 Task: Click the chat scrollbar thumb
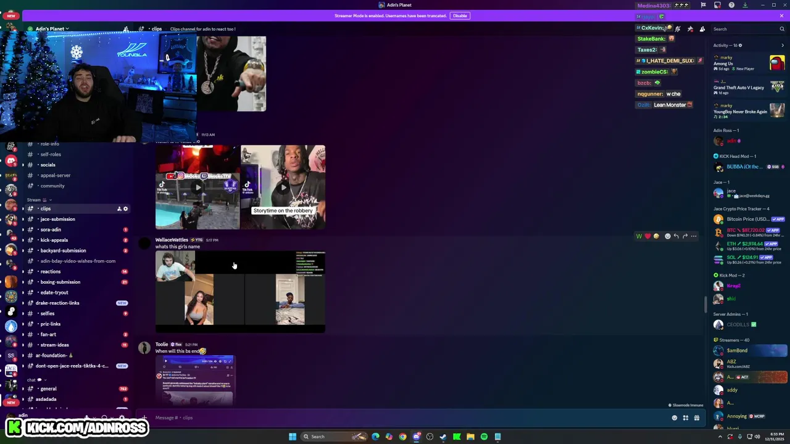pyautogui.click(x=705, y=305)
